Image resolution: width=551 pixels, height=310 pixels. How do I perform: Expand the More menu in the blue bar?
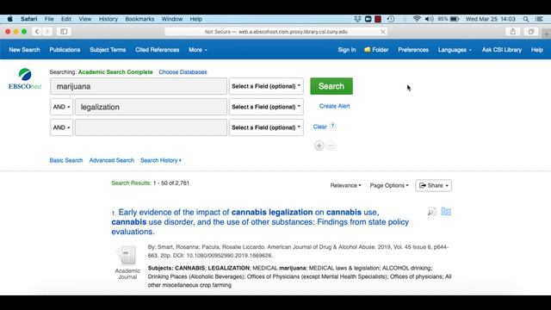pos(198,50)
